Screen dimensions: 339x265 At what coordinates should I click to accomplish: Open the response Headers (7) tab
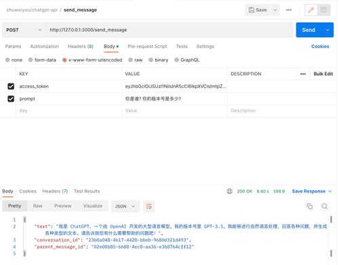(x=55, y=191)
